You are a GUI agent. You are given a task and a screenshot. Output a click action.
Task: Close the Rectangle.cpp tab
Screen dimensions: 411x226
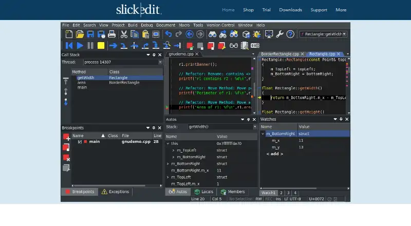point(339,54)
